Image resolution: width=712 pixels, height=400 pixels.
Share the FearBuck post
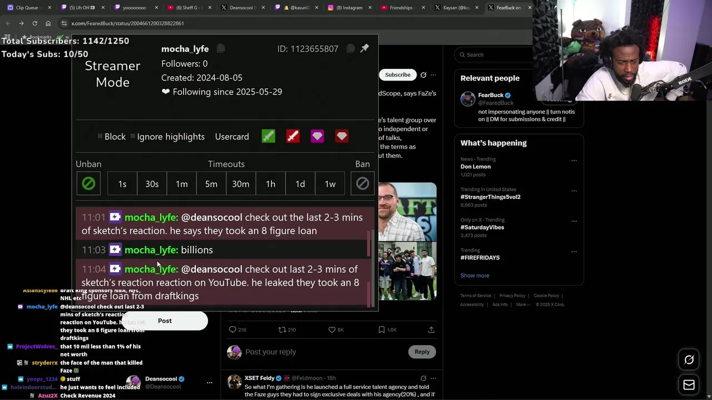click(x=431, y=329)
